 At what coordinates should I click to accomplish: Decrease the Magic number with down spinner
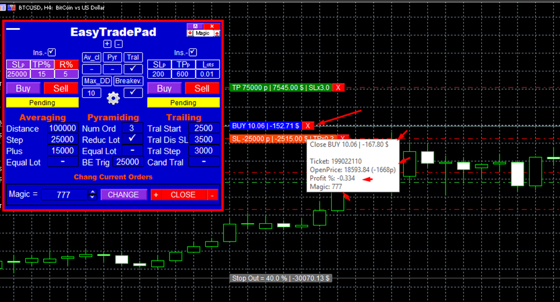coord(93,197)
